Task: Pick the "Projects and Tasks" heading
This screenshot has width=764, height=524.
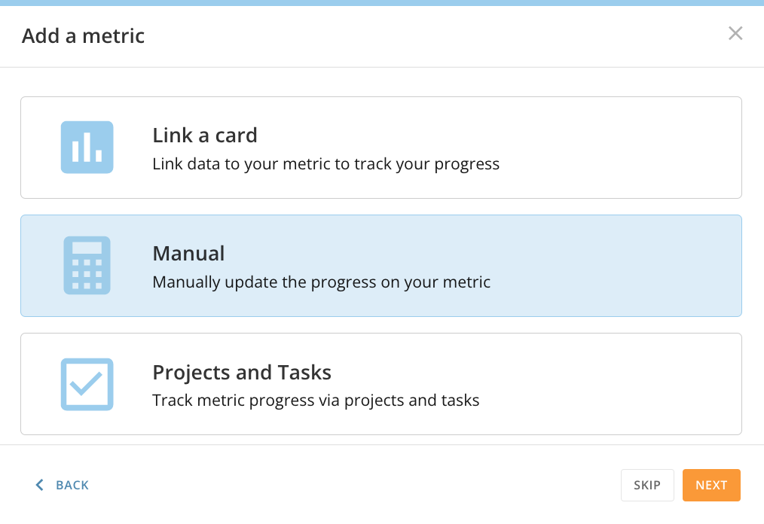Action: tap(242, 372)
